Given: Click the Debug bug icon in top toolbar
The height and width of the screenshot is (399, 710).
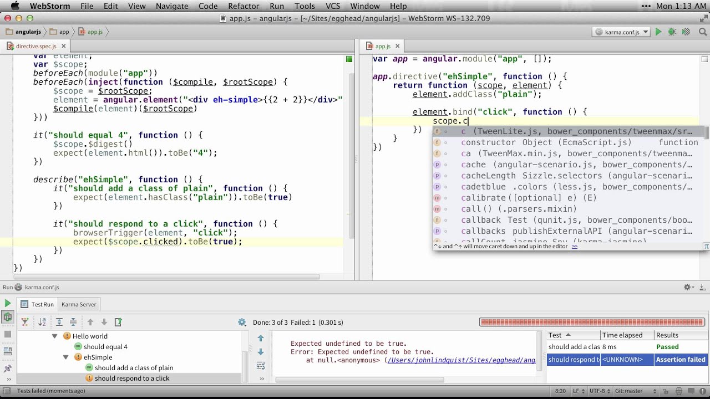Looking at the screenshot, I should 672,32.
